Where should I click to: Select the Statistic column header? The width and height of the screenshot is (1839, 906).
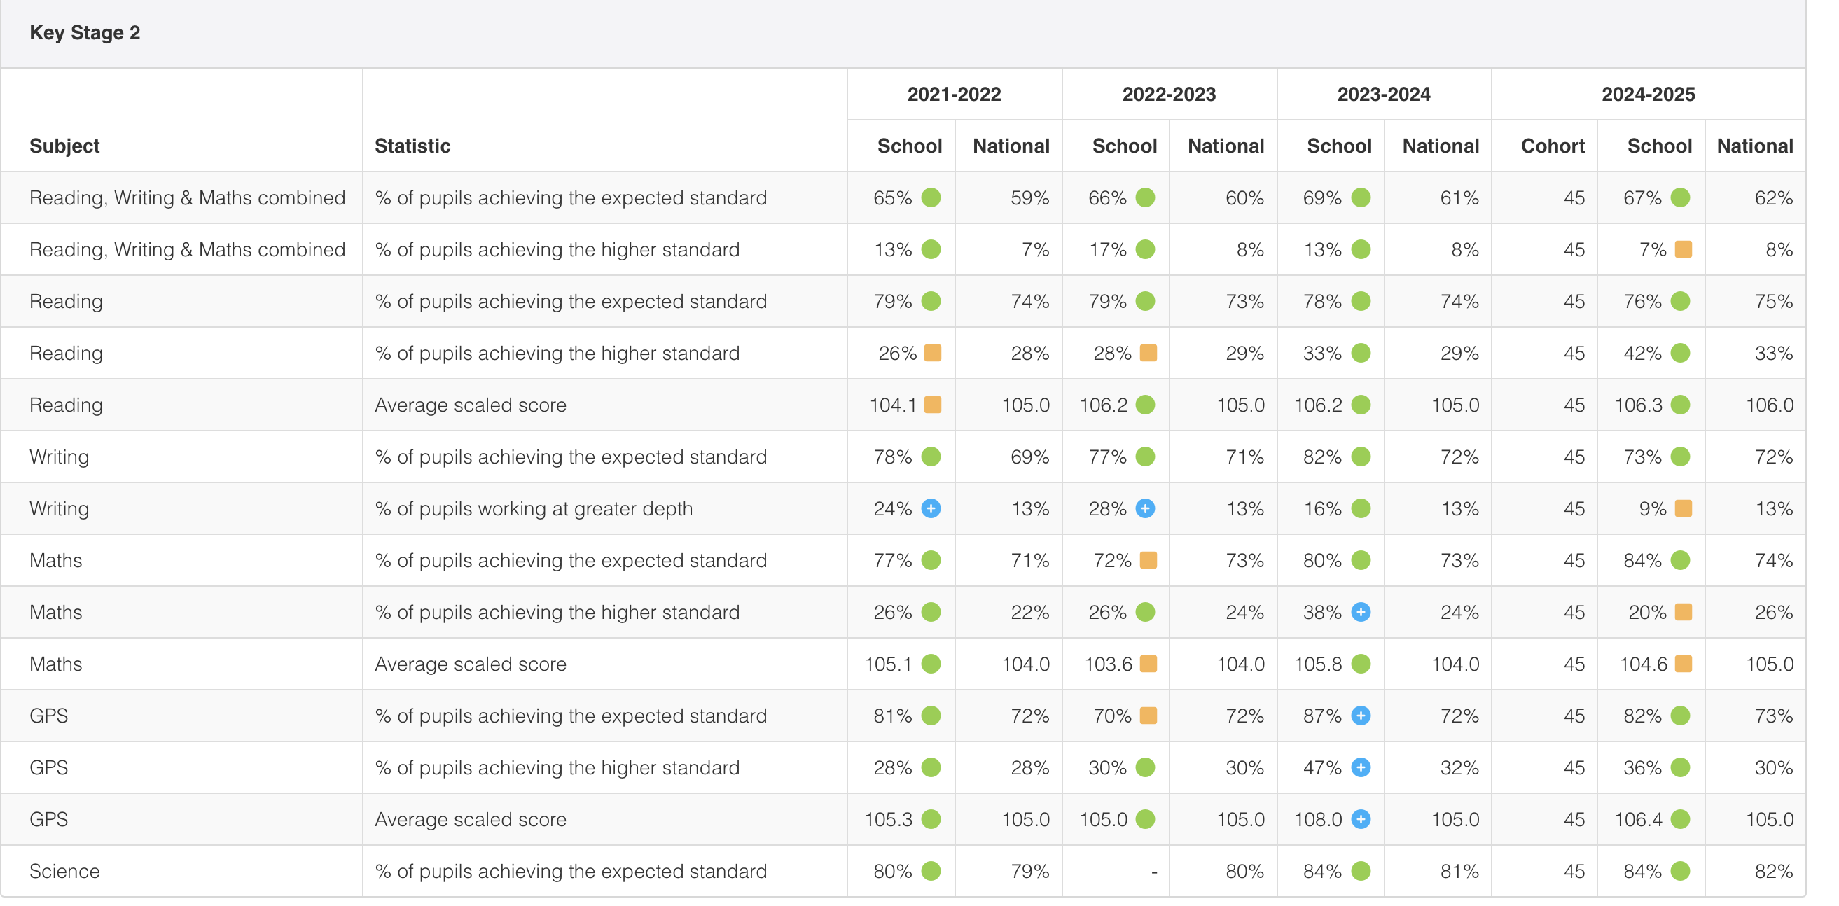tap(412, 146)
